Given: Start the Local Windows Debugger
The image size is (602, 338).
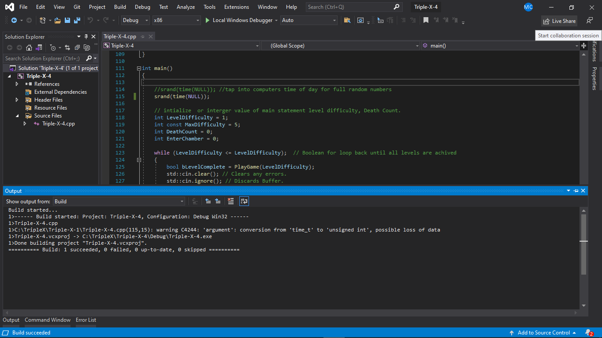Looking at the screenshot, I should click(x=238, y=20).
